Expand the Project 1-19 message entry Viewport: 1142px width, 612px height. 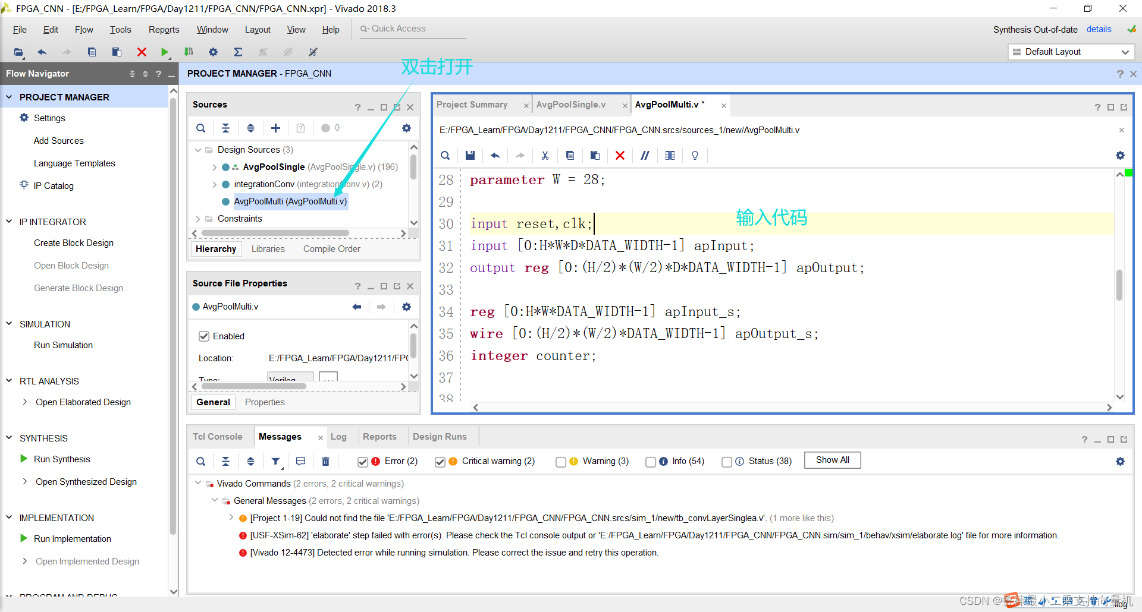coord(231,518)
